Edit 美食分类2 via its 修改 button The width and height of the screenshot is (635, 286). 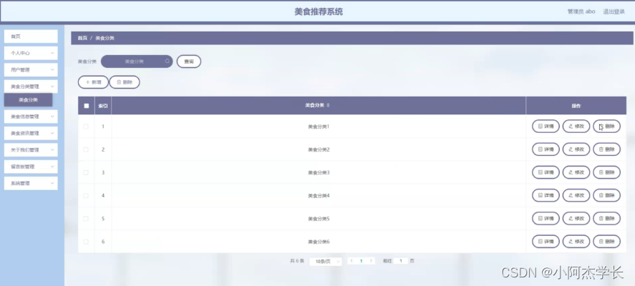576,149
